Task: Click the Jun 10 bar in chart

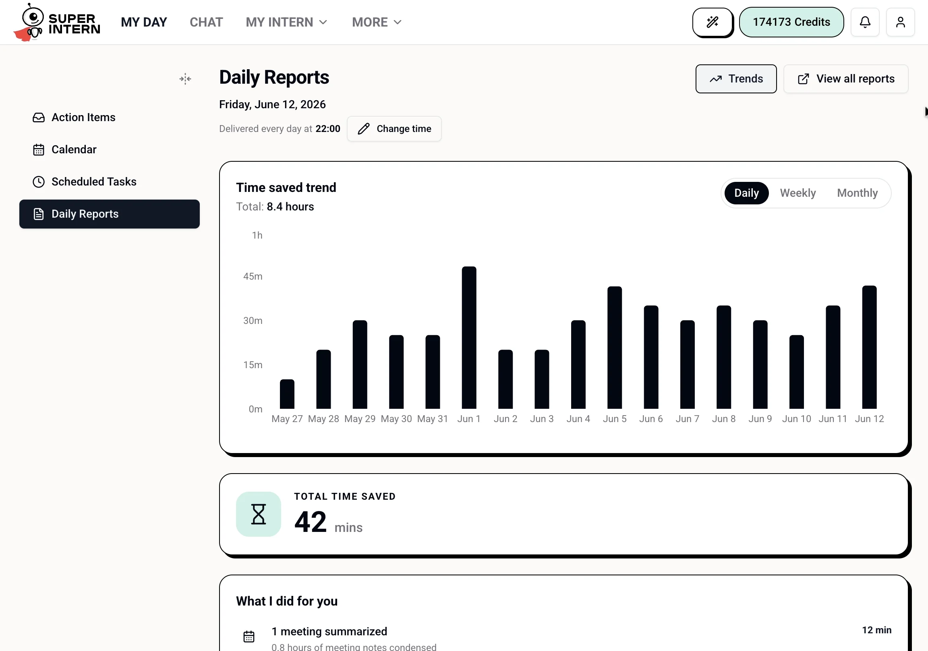Action: pyautogui.click(x=797, y=372)
